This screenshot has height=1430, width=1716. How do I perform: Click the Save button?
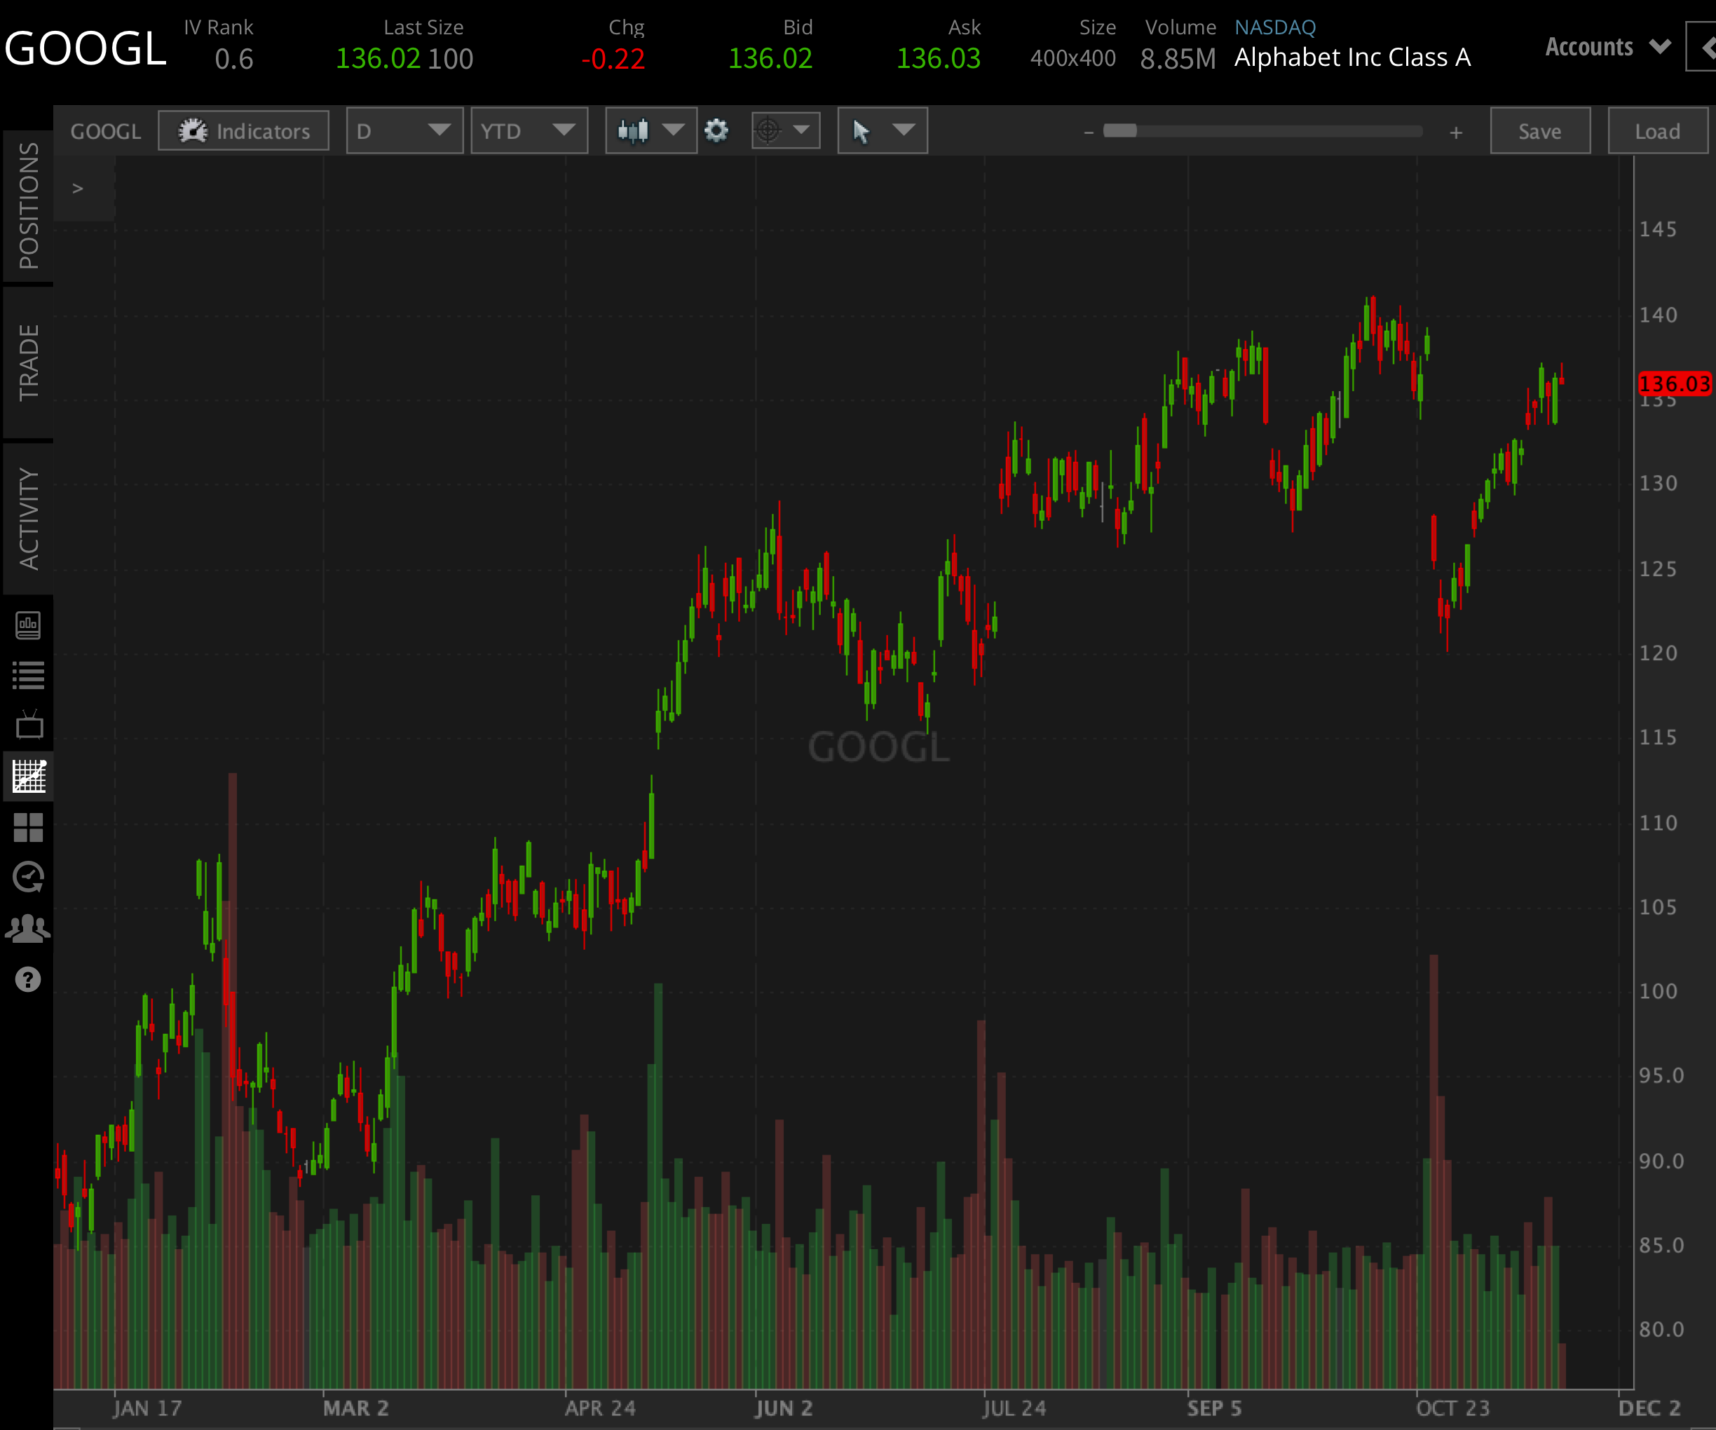1539,131
